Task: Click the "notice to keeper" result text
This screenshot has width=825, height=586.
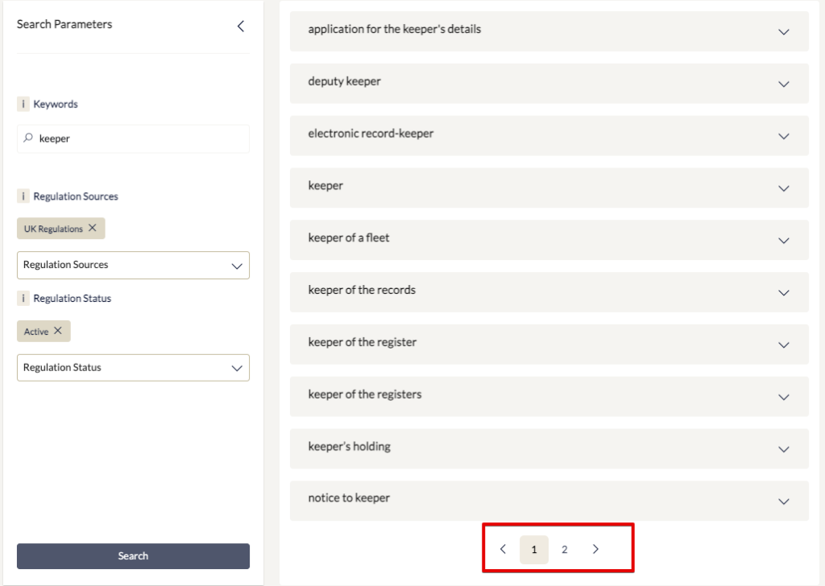Action: [349, 498]
